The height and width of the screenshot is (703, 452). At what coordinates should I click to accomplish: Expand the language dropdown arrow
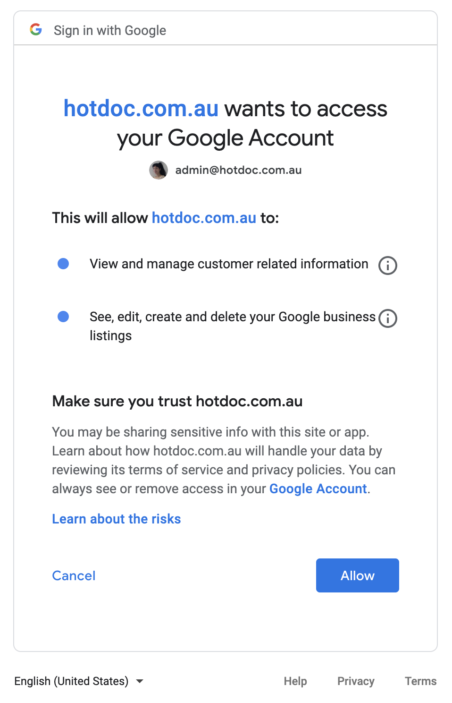tap(140, 681)
